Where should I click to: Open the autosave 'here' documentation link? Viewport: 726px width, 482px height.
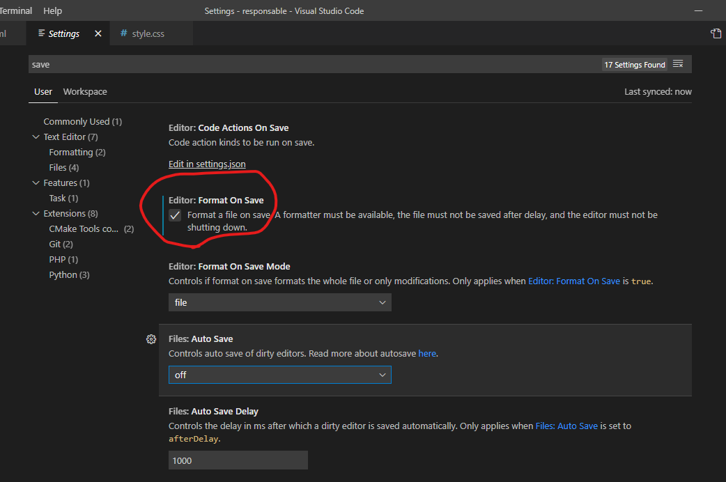(x=427, y=353)
